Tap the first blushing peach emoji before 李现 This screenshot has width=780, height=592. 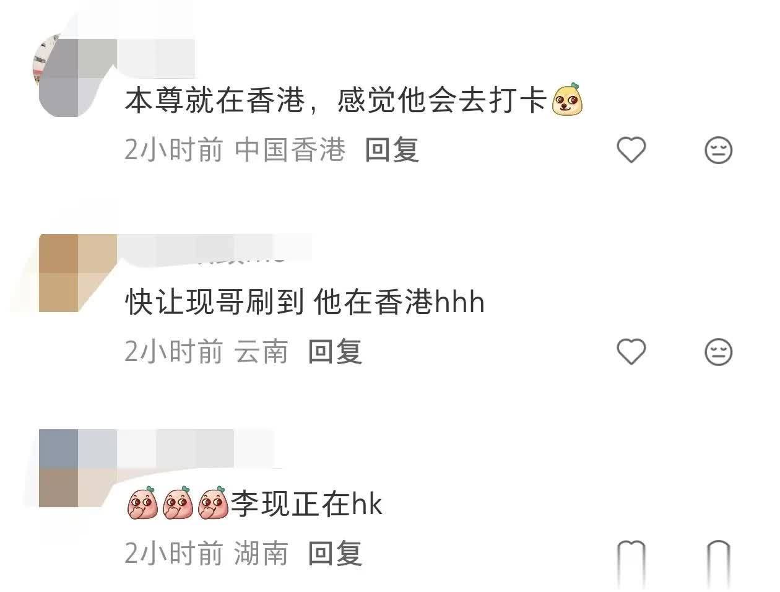(x=144, y=503)
